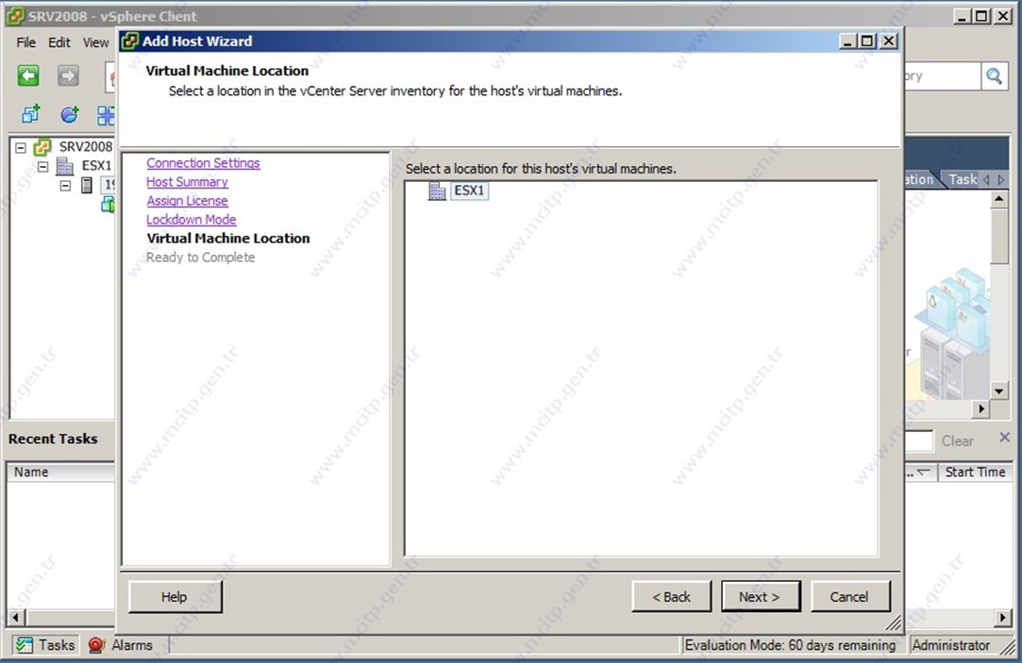
Task: Click the host server icon in inventory tree
Action: pos(87,186)
